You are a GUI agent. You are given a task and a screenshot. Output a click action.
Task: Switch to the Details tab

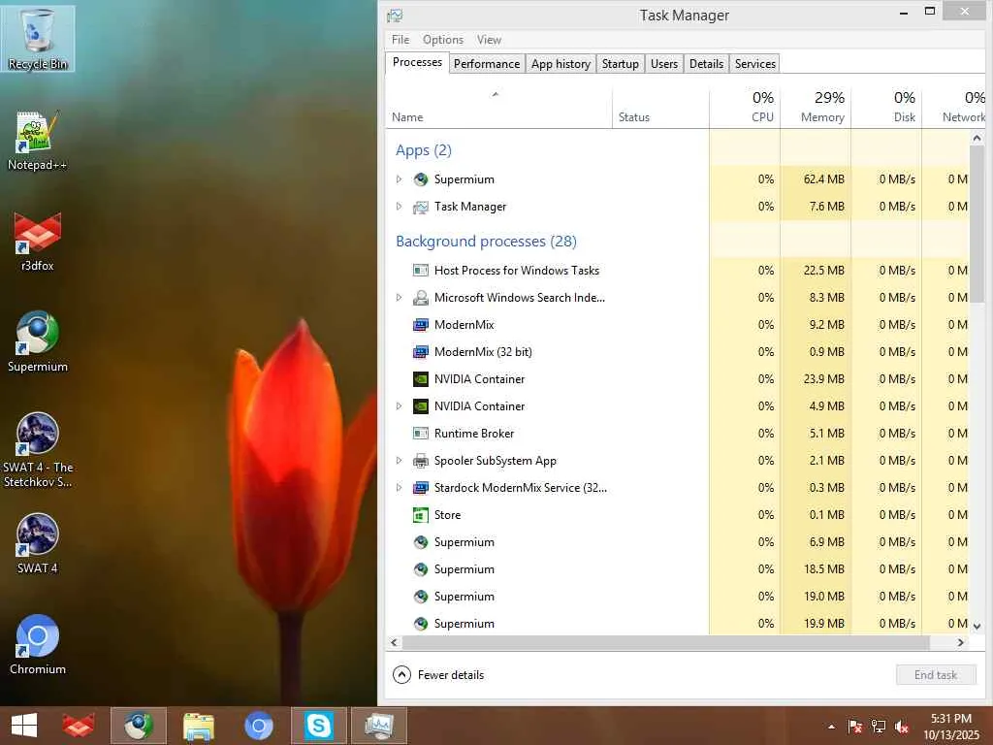(706, 64)
